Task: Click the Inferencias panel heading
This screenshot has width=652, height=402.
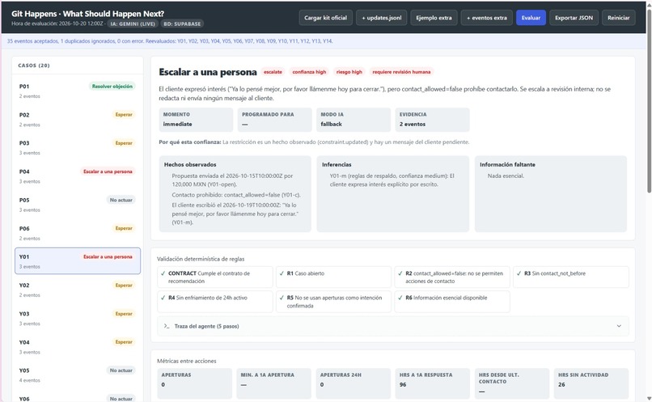Action: (337, 165)
